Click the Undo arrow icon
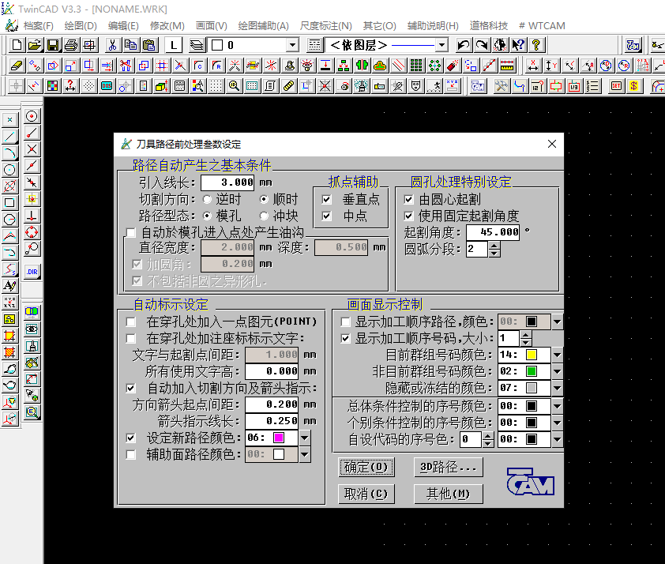This screenshot has height=564, width=665. (463, 45)
